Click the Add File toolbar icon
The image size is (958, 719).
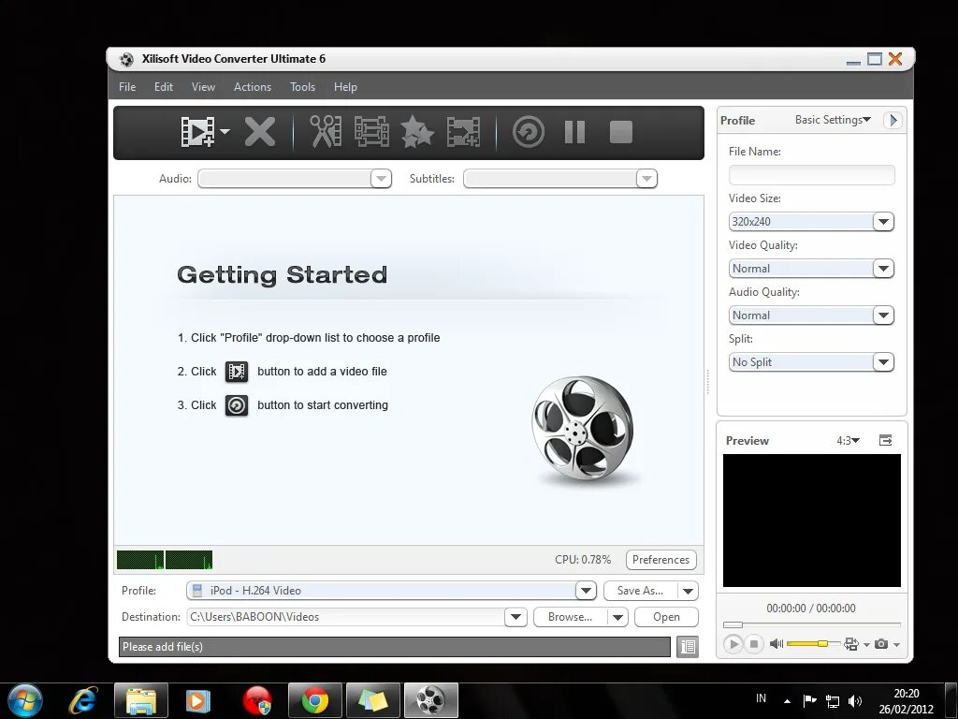point(197,132)
